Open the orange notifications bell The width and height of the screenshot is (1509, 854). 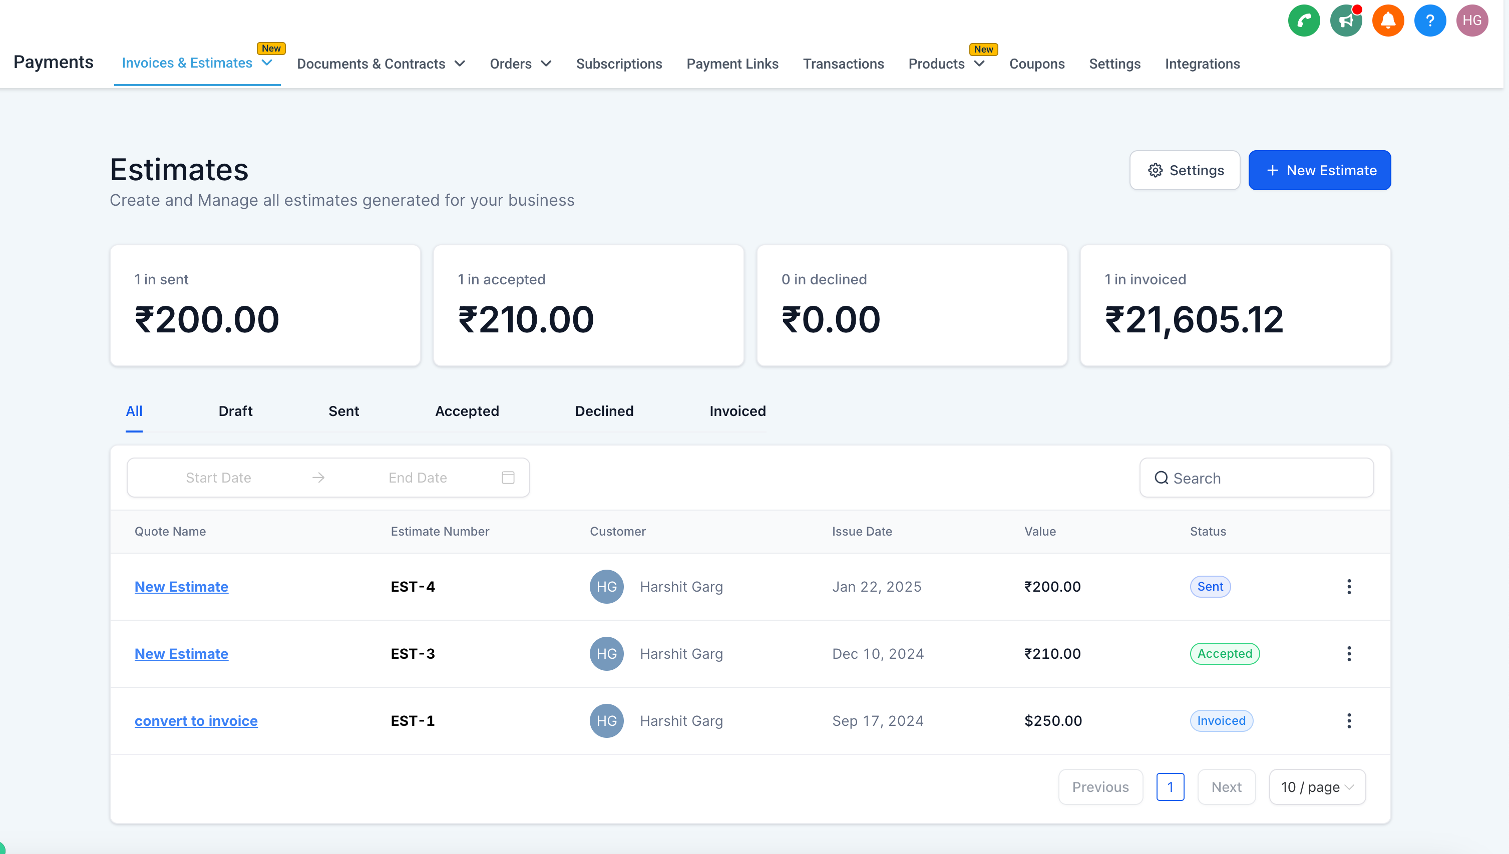(1388, 21)
